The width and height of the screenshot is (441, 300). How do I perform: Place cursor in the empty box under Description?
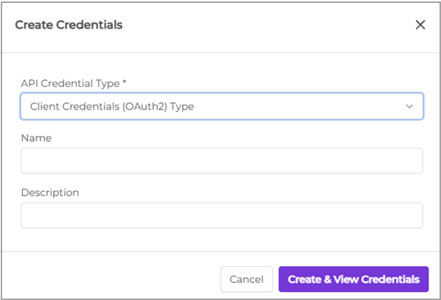pyautogui.click(x=222, y=215)
